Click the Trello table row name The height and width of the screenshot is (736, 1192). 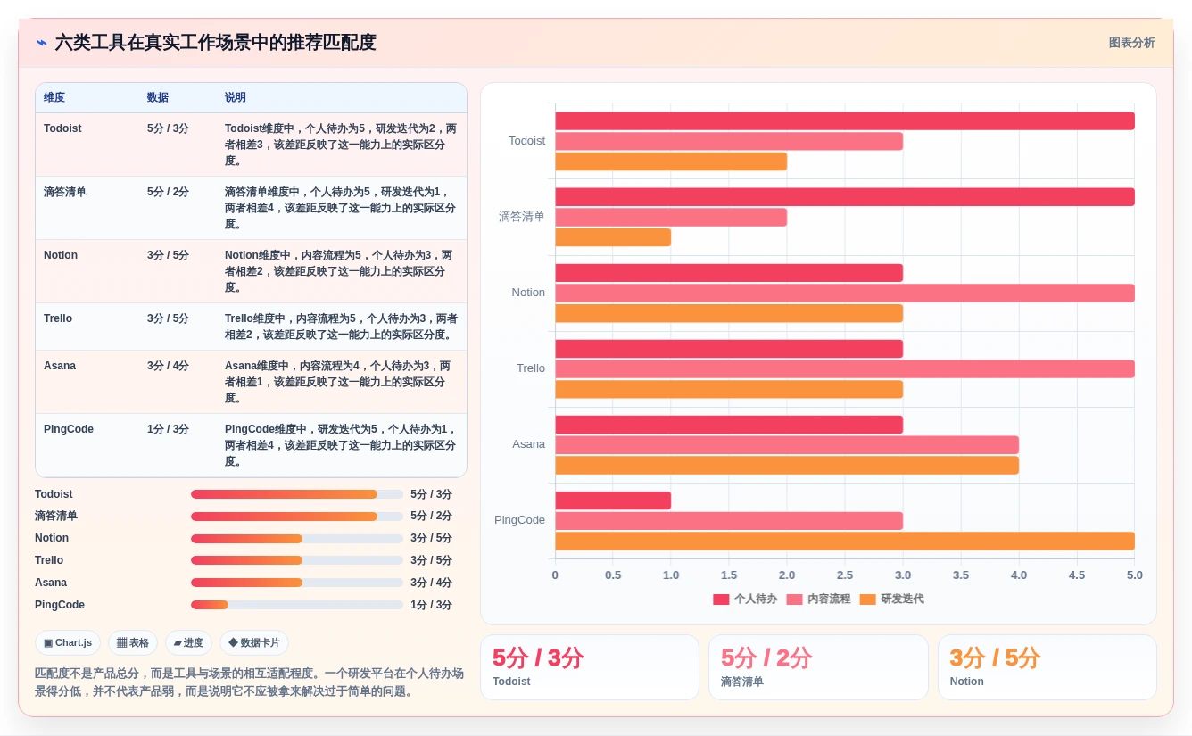(58, 318)
